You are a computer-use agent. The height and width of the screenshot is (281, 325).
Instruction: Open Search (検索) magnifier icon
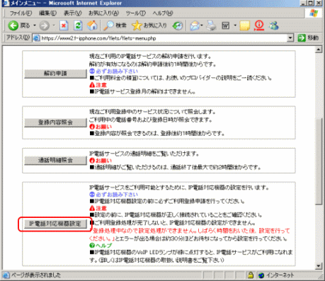click(109, 25)
